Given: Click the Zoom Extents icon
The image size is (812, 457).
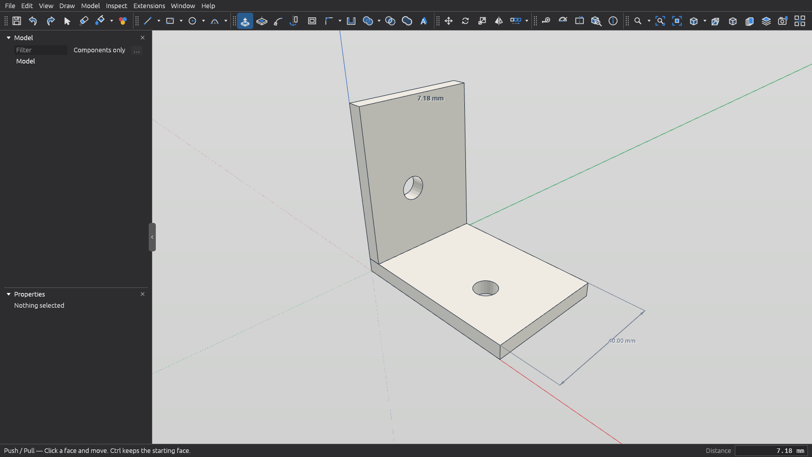Looking at the screenshot, I should click(660, 21).
